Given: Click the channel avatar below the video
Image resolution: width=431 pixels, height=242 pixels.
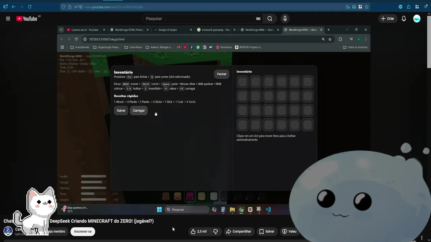Looking at the screenshot, I should (x=8, y=231).
